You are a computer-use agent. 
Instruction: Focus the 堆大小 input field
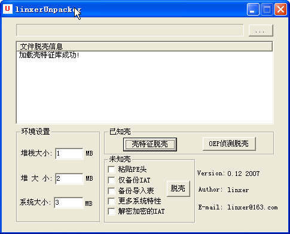[69, 179]
